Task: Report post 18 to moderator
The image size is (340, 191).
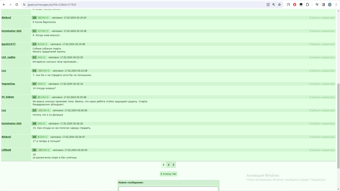Action: pyautogui.click(x=322, y=124)
